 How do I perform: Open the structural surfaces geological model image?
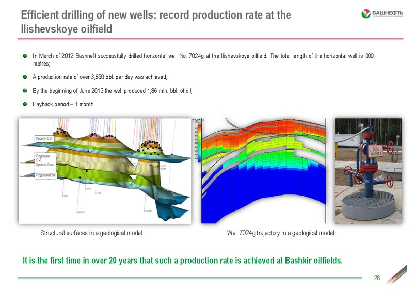105,171
